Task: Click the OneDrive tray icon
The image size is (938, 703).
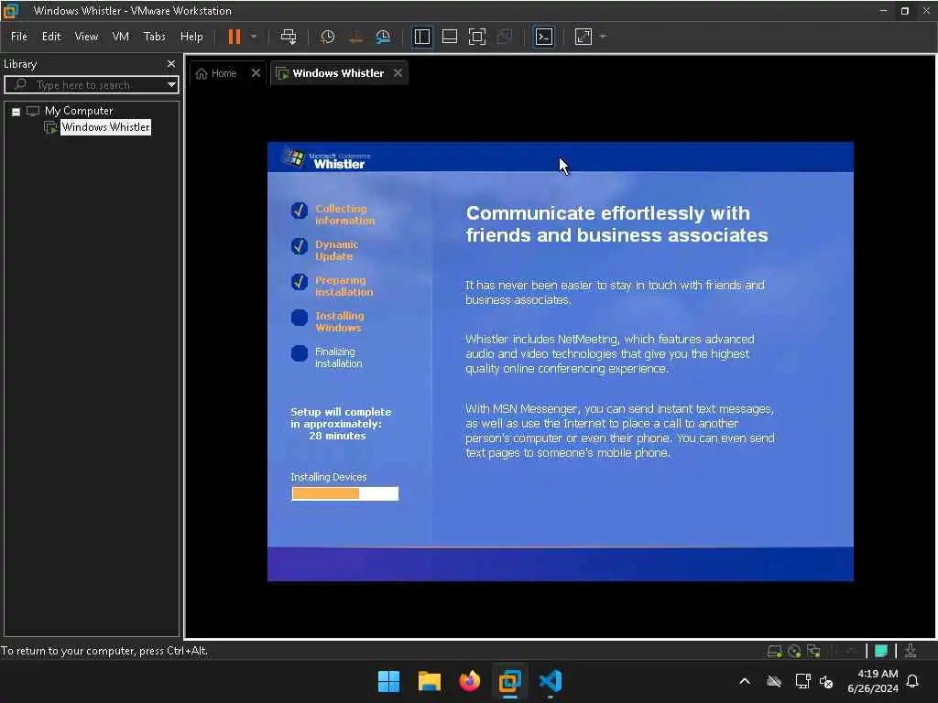Action: [x=773, y=681]
